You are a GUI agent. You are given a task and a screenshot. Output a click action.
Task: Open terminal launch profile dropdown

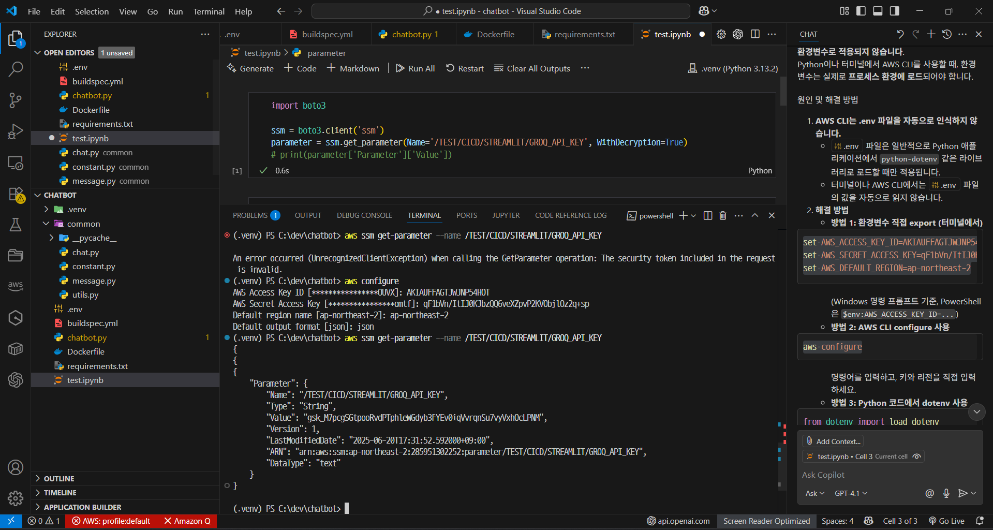(x=693, y=215)
